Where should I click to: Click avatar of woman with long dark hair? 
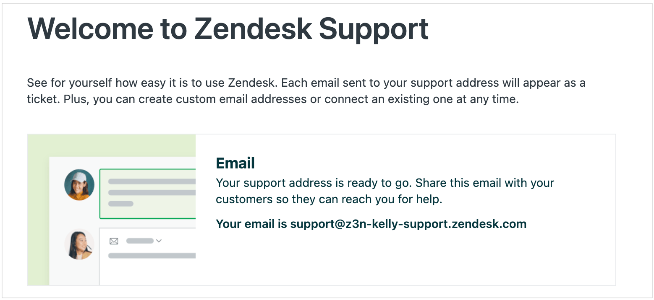[79, 244]
